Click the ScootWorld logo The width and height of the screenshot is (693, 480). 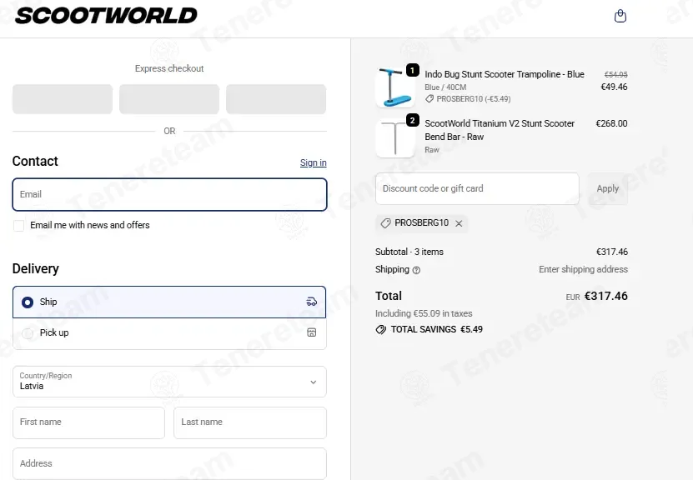[106, 16]
